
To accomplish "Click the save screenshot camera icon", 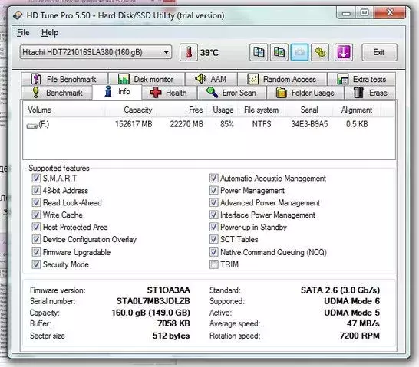I will [299, 52].
